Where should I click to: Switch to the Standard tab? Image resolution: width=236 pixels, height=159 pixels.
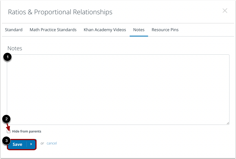point(14,30)
